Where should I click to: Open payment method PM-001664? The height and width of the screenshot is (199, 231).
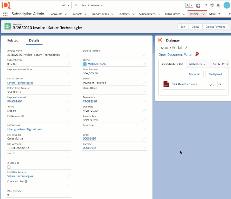pos(15,101)
